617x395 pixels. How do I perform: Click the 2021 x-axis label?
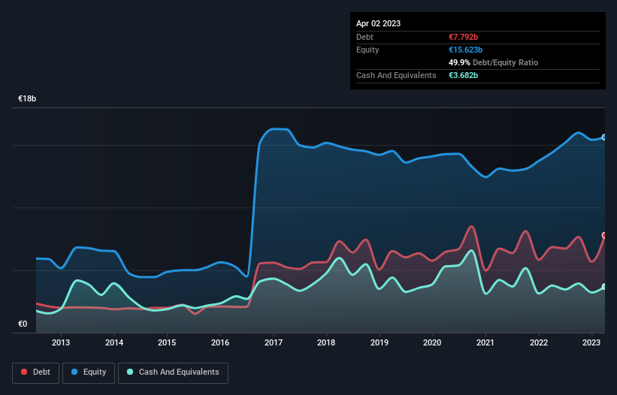[485, 342]
